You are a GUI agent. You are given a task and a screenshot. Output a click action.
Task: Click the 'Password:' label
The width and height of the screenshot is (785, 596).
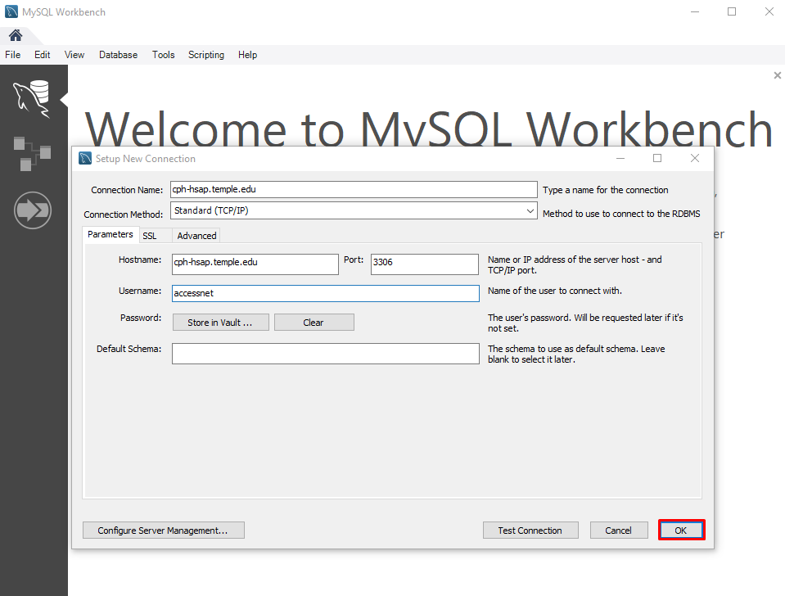pos(141,318)
